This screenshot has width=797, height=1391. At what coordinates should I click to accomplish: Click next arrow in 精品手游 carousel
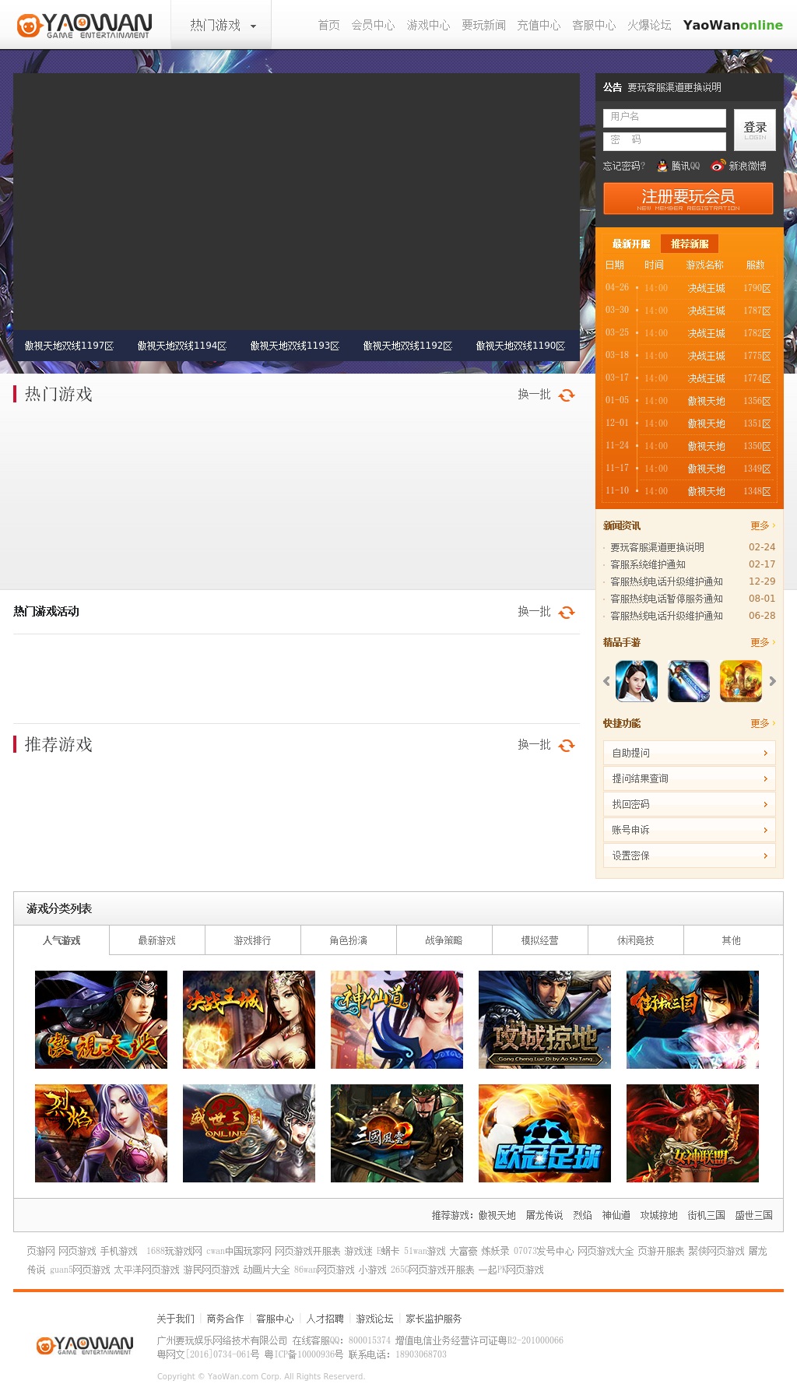pos(772,681)
